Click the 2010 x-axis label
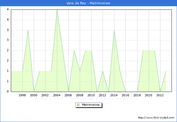177x122 pixels. pyautogui.click(x=91, y=95)
